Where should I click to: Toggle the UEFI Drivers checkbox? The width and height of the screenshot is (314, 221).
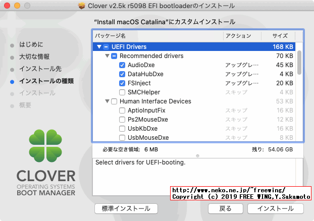click(106, 47)
